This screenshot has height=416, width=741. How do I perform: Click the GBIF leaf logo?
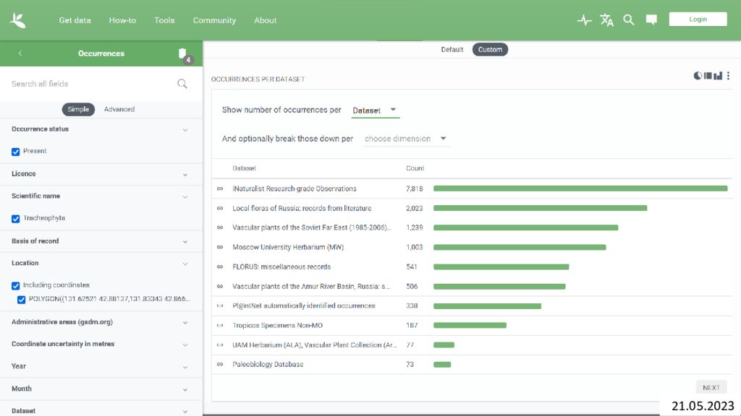(x=18, y=20)
